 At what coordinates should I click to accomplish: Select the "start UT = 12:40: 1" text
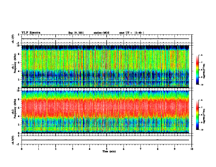click(x=132, y=33)
